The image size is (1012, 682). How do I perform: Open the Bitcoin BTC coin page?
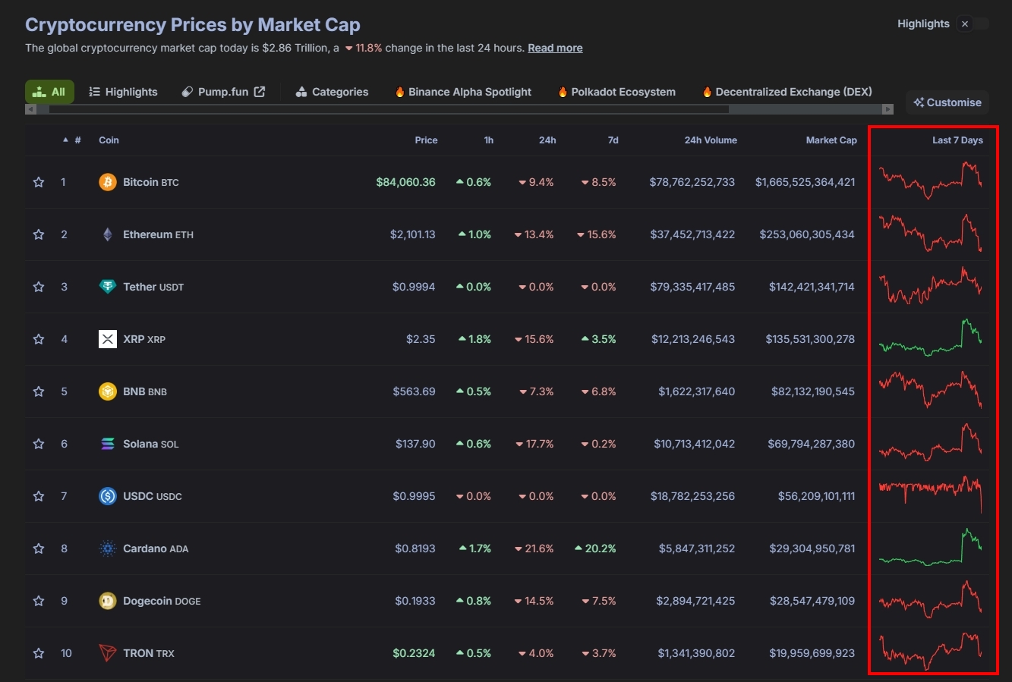[151, 182]
